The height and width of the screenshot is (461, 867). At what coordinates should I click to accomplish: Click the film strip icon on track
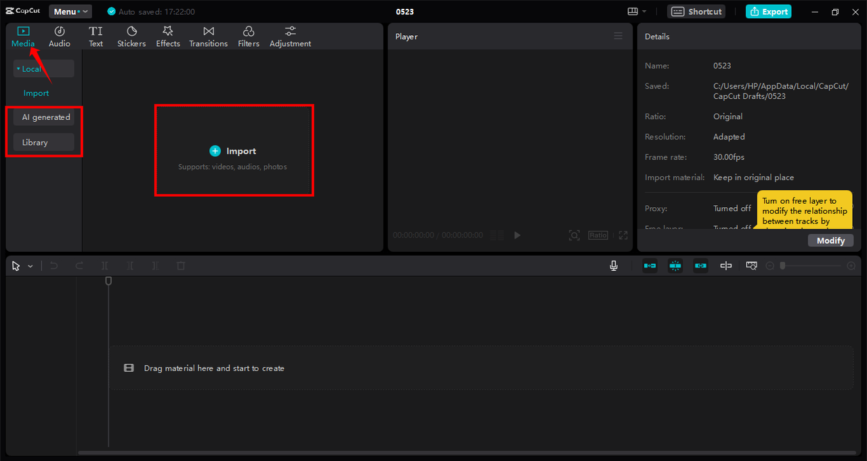[129, 368]
